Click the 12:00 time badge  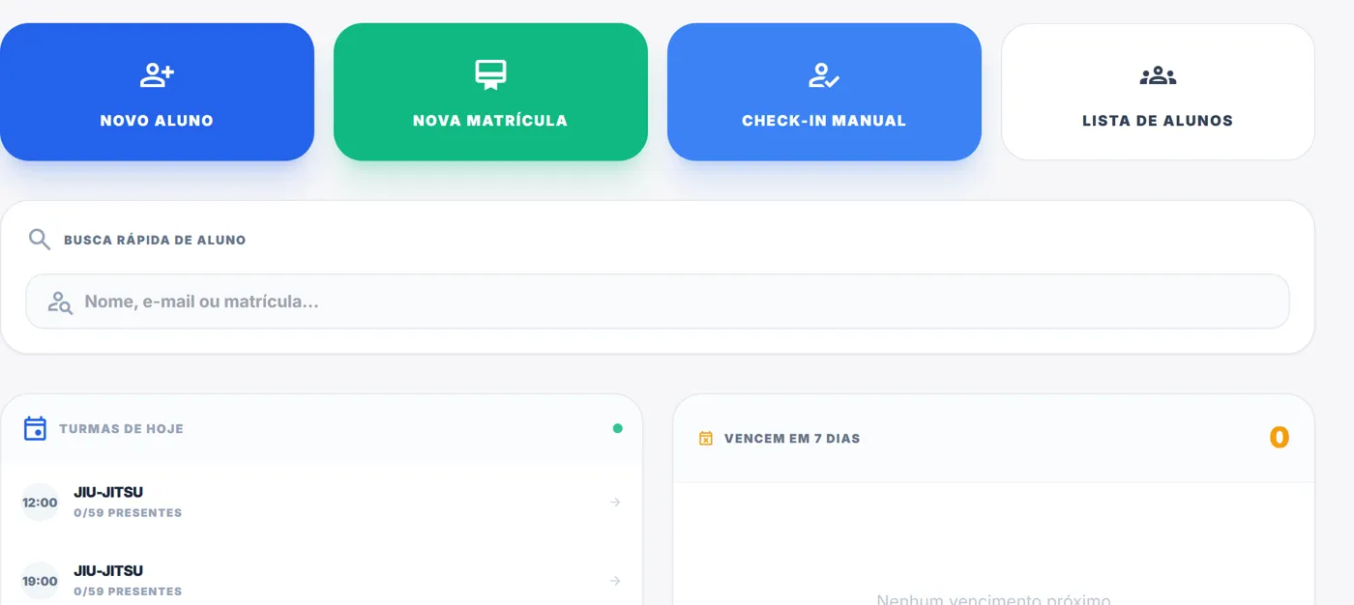pos(41,503)
